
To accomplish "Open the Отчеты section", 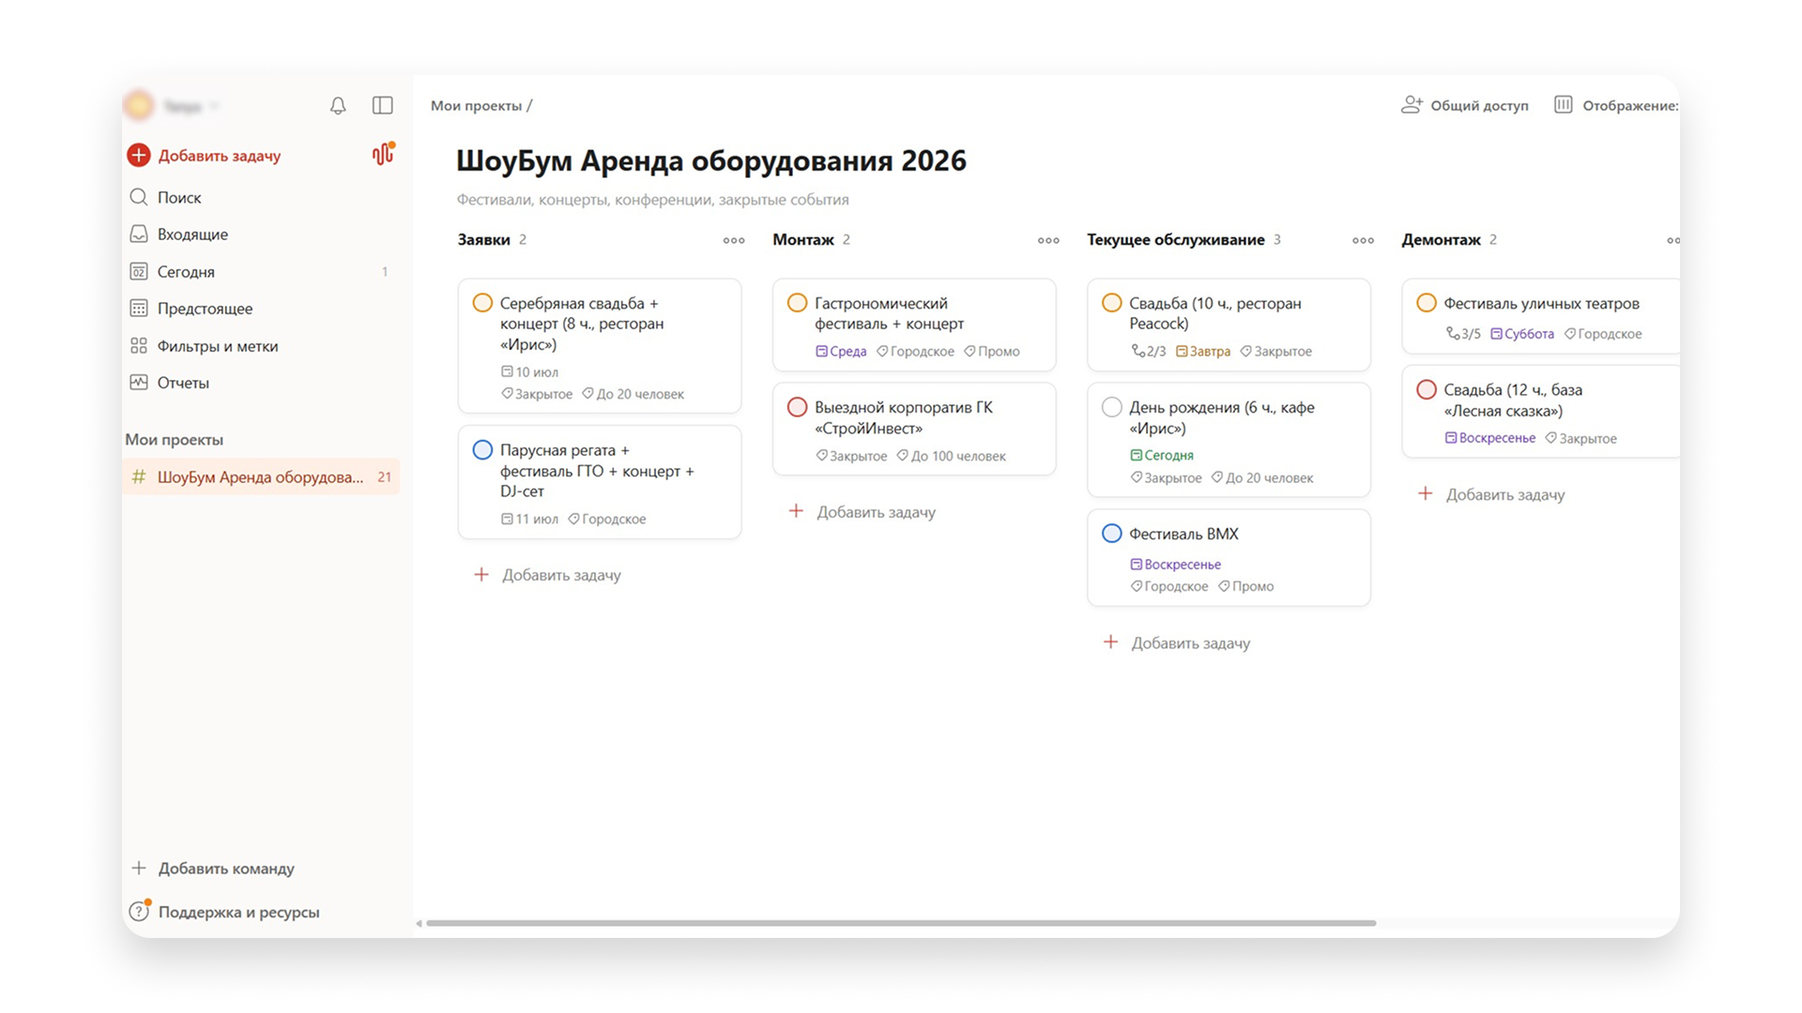I will [x=261, y=383].
